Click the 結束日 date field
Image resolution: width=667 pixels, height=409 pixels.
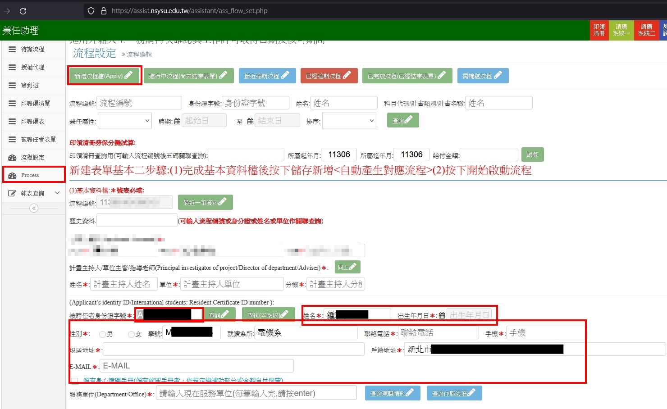point(277,121)
